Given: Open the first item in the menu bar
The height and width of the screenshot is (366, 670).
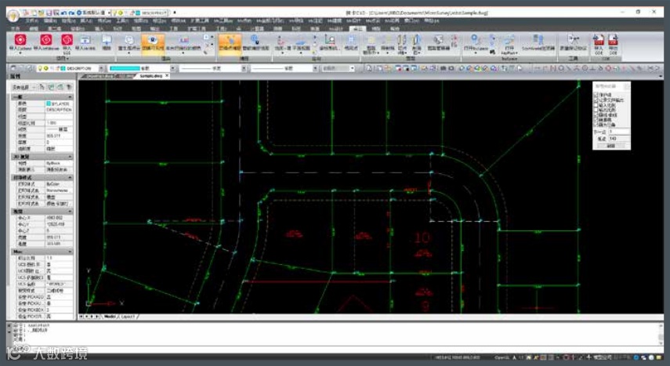Looking at the screenshot, I should 32,20.
